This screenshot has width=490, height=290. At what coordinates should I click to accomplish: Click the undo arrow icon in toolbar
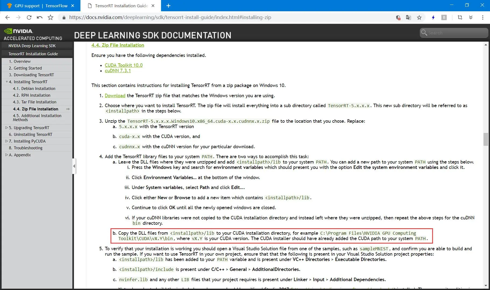coord(40,17)
